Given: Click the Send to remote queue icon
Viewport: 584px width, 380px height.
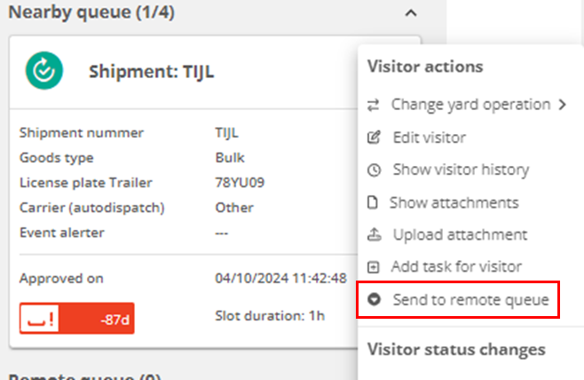Looking at the screenshot, I should pos(374,299).
